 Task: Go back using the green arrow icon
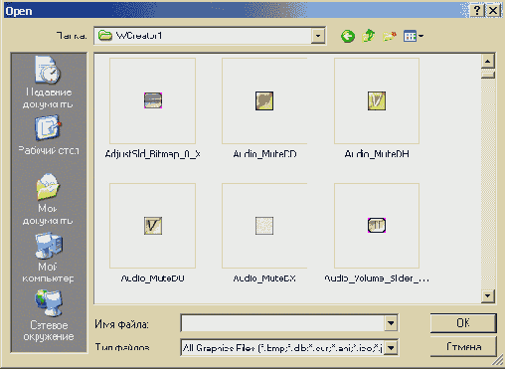348,36
